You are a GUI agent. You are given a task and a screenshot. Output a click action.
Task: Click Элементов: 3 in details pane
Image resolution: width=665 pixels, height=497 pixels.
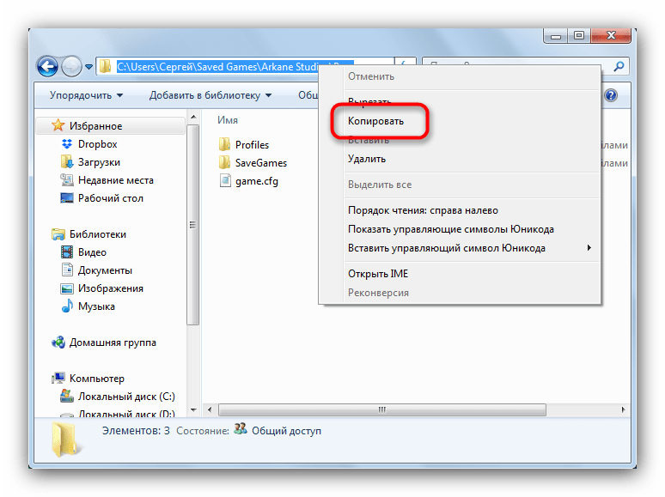click(136, 431)
